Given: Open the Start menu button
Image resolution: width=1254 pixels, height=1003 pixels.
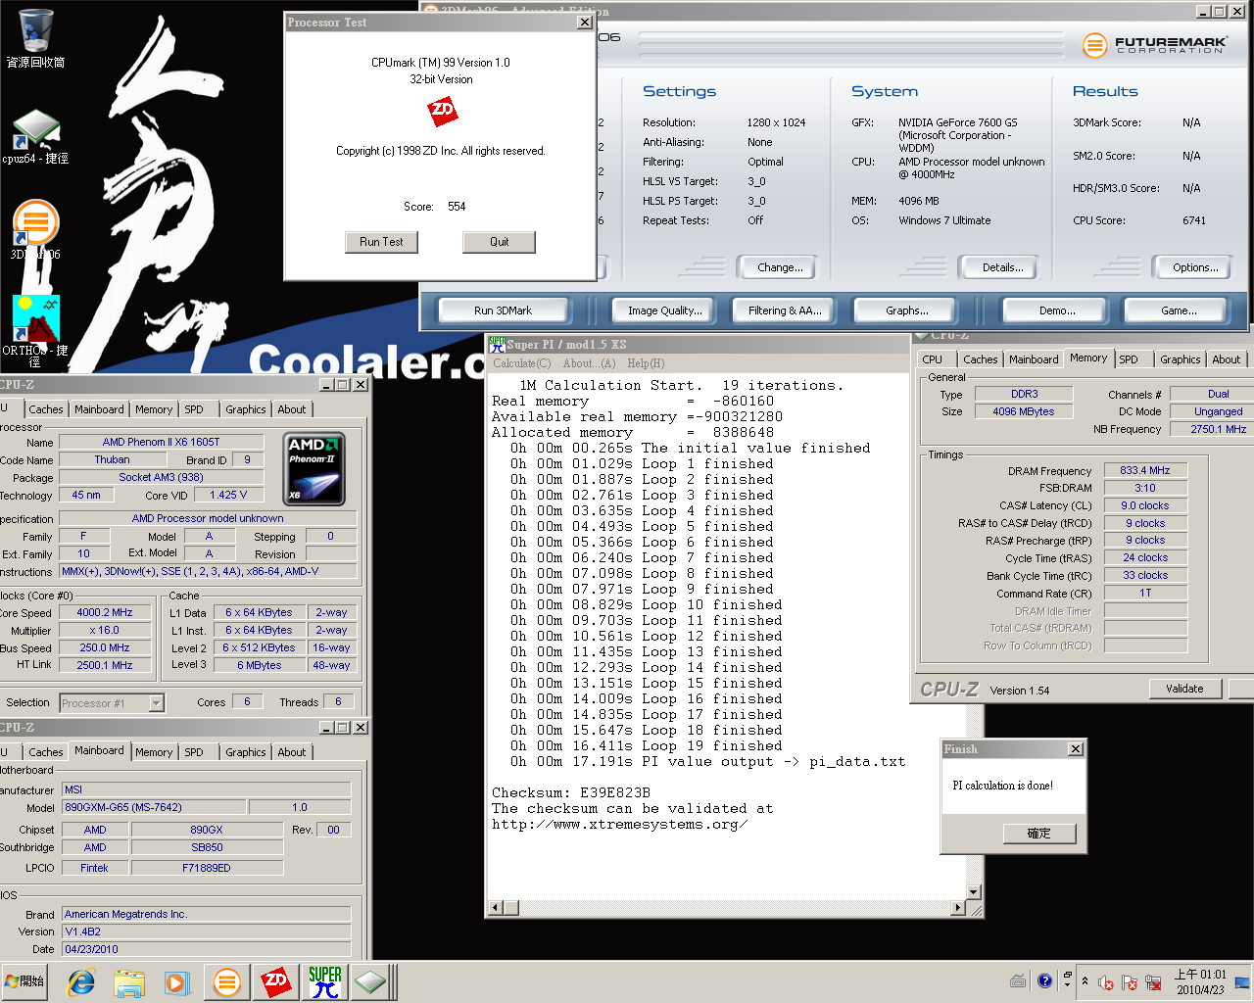Looking at the screenshot, I should pyautogui.click(x=24, y=981).
